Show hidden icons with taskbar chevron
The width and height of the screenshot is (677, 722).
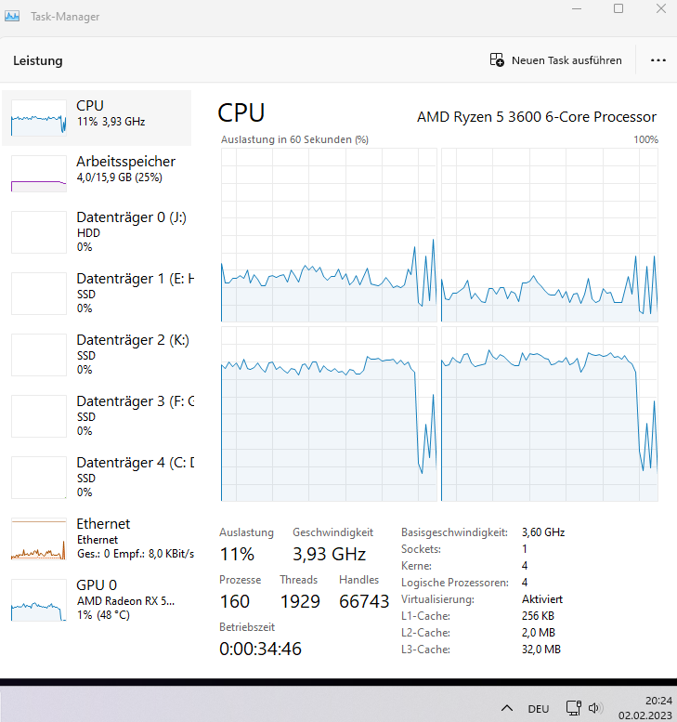pyautogui.click(x=507, y=708)
